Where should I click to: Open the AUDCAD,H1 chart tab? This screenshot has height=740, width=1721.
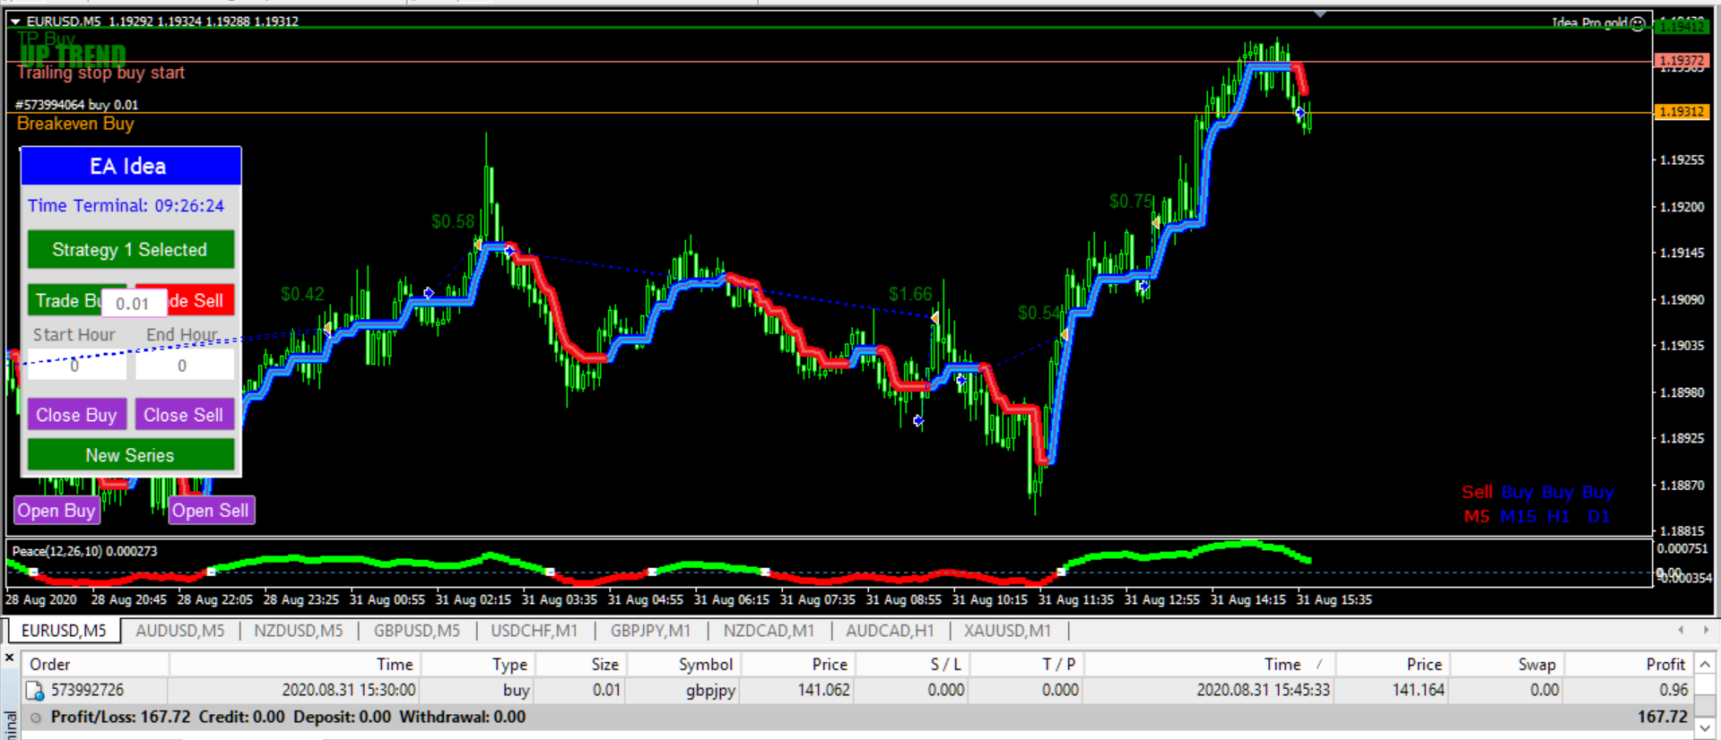890,631
